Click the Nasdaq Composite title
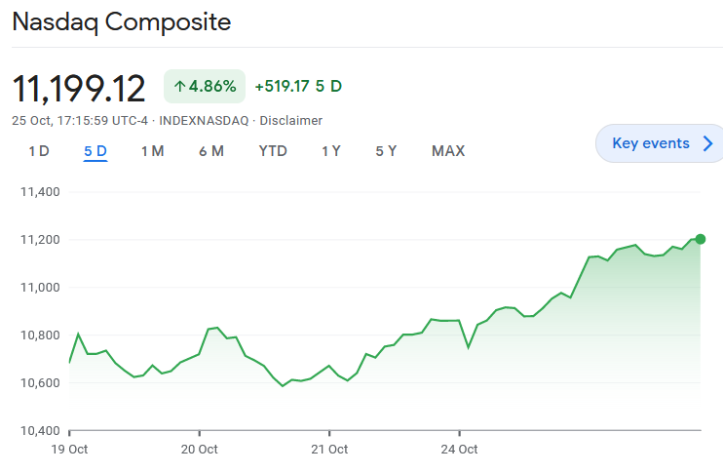This screenshot has height=473, width=723. tap(122, 22)
